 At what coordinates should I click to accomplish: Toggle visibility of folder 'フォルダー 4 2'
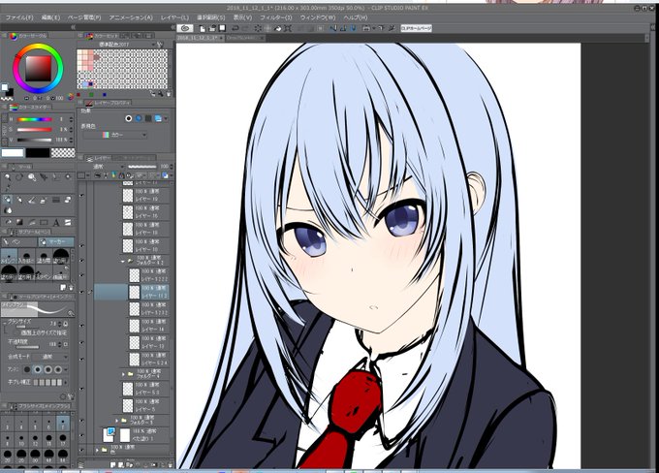81,261
